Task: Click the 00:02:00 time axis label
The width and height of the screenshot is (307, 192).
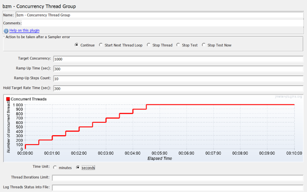Action: pos(79,153)
